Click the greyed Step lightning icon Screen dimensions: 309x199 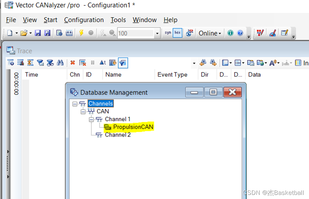point(103,33)
